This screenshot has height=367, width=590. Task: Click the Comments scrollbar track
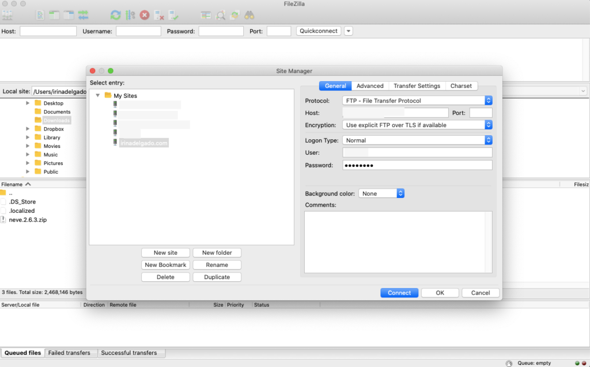pos(489,242)
